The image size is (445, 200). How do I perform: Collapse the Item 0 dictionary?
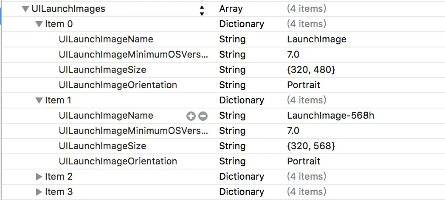[x=39, y=24]
